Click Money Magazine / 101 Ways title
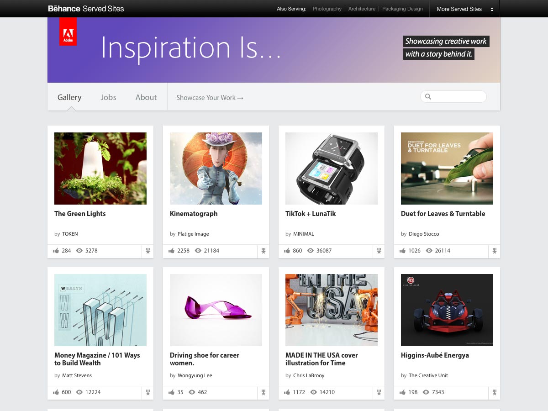Viewport: 548px width, 411px height. (x=97, y=359)
